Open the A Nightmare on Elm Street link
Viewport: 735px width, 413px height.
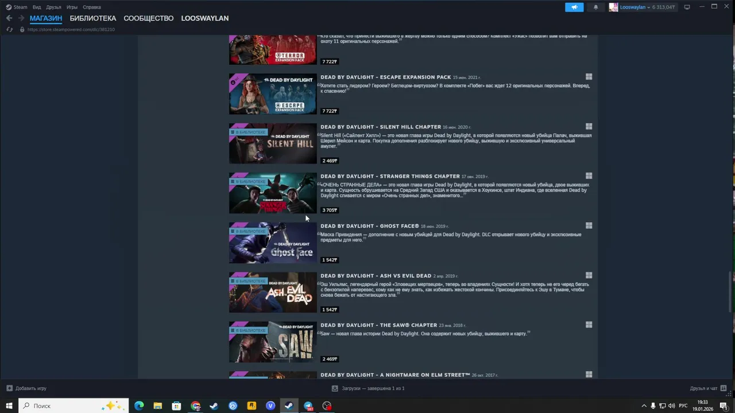click(x=395, y=375)
